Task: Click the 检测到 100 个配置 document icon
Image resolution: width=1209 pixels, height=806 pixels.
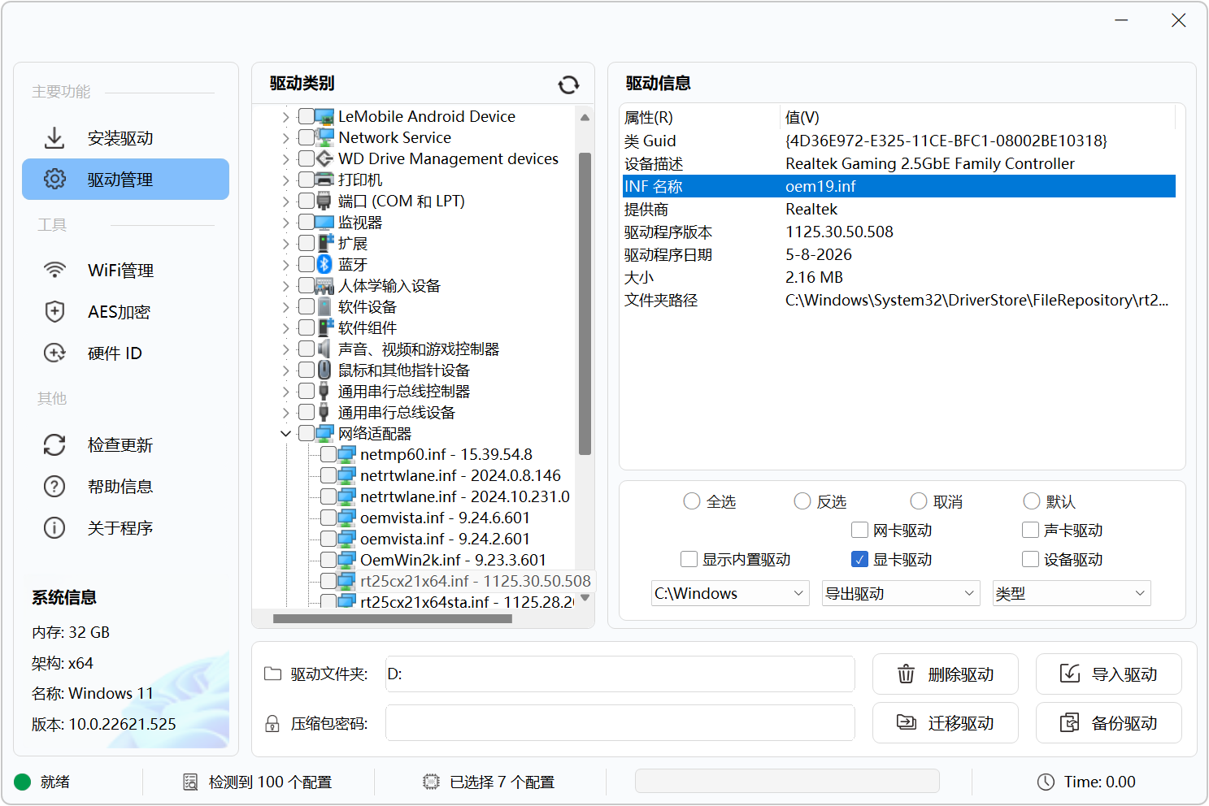Action: pyautogui.click(x=190, y=782)
